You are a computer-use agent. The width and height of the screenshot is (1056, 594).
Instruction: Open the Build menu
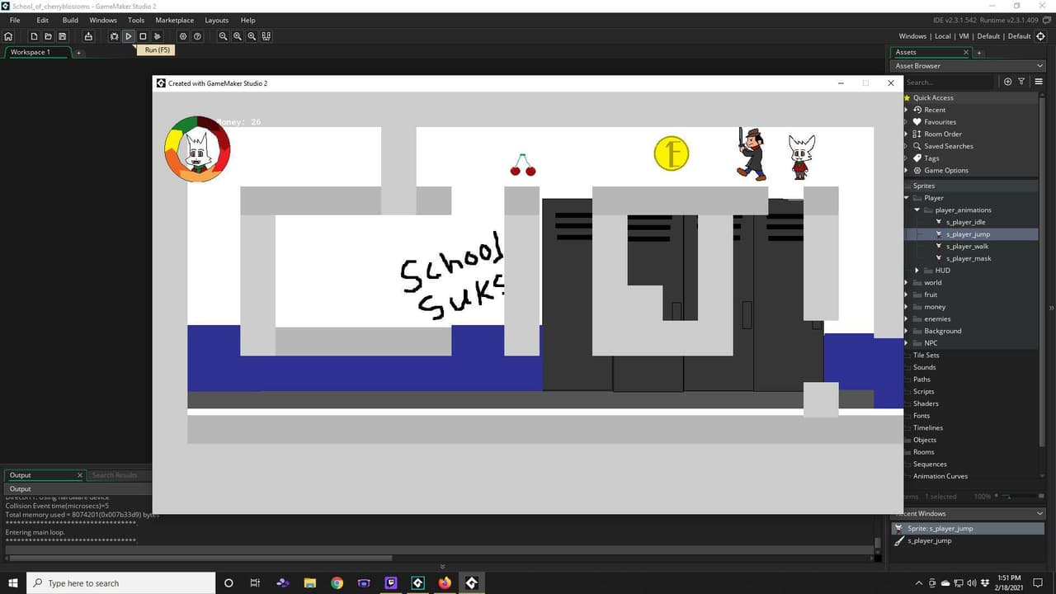[x=70, y=20]
